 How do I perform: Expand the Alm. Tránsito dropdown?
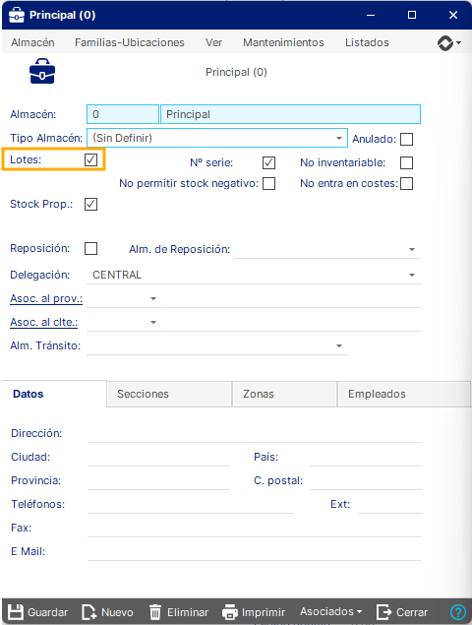(x=339, y=345)
